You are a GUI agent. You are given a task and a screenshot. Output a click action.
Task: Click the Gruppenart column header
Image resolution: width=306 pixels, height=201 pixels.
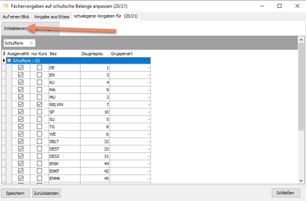pyautogui.click(x=130, y=53)
